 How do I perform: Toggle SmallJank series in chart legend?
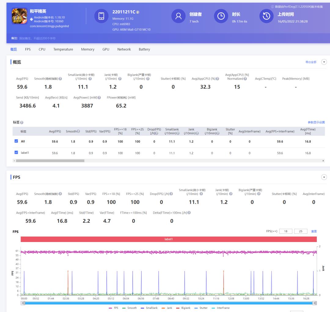(149, 308)
